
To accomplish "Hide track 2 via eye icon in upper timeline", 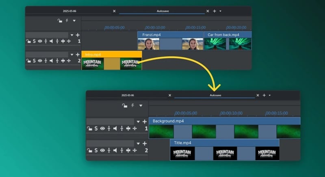I will pos(40,61).
